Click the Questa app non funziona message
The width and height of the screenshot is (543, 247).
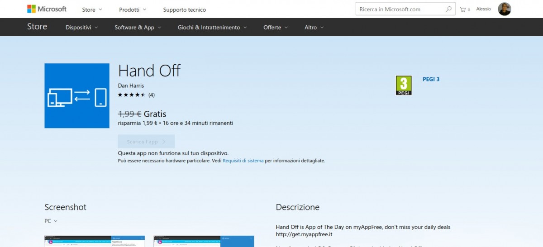point(173,153)
